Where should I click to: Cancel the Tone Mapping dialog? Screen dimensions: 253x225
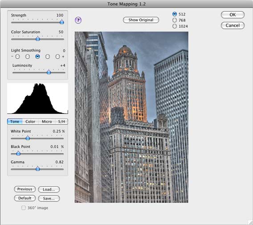pos(233,25)
